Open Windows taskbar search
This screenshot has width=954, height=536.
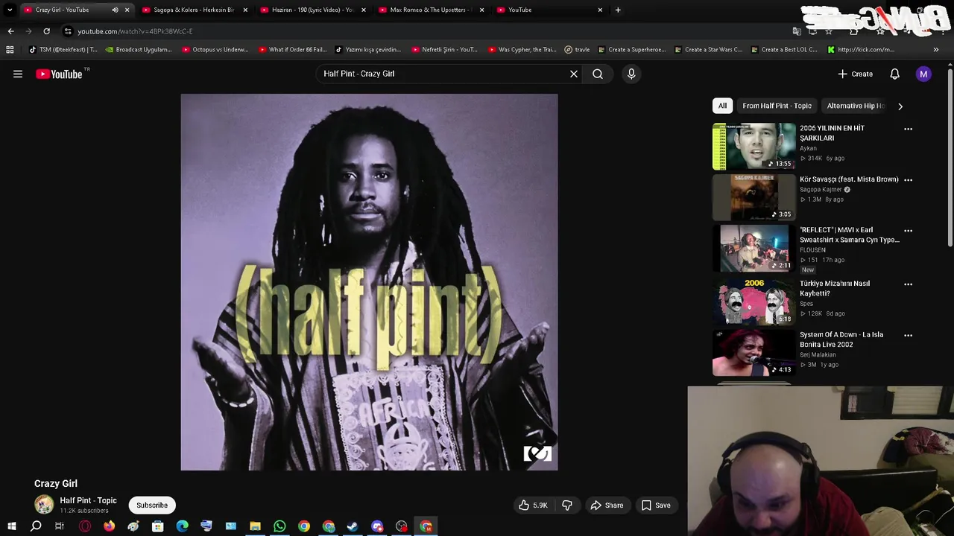coord(36,526)
